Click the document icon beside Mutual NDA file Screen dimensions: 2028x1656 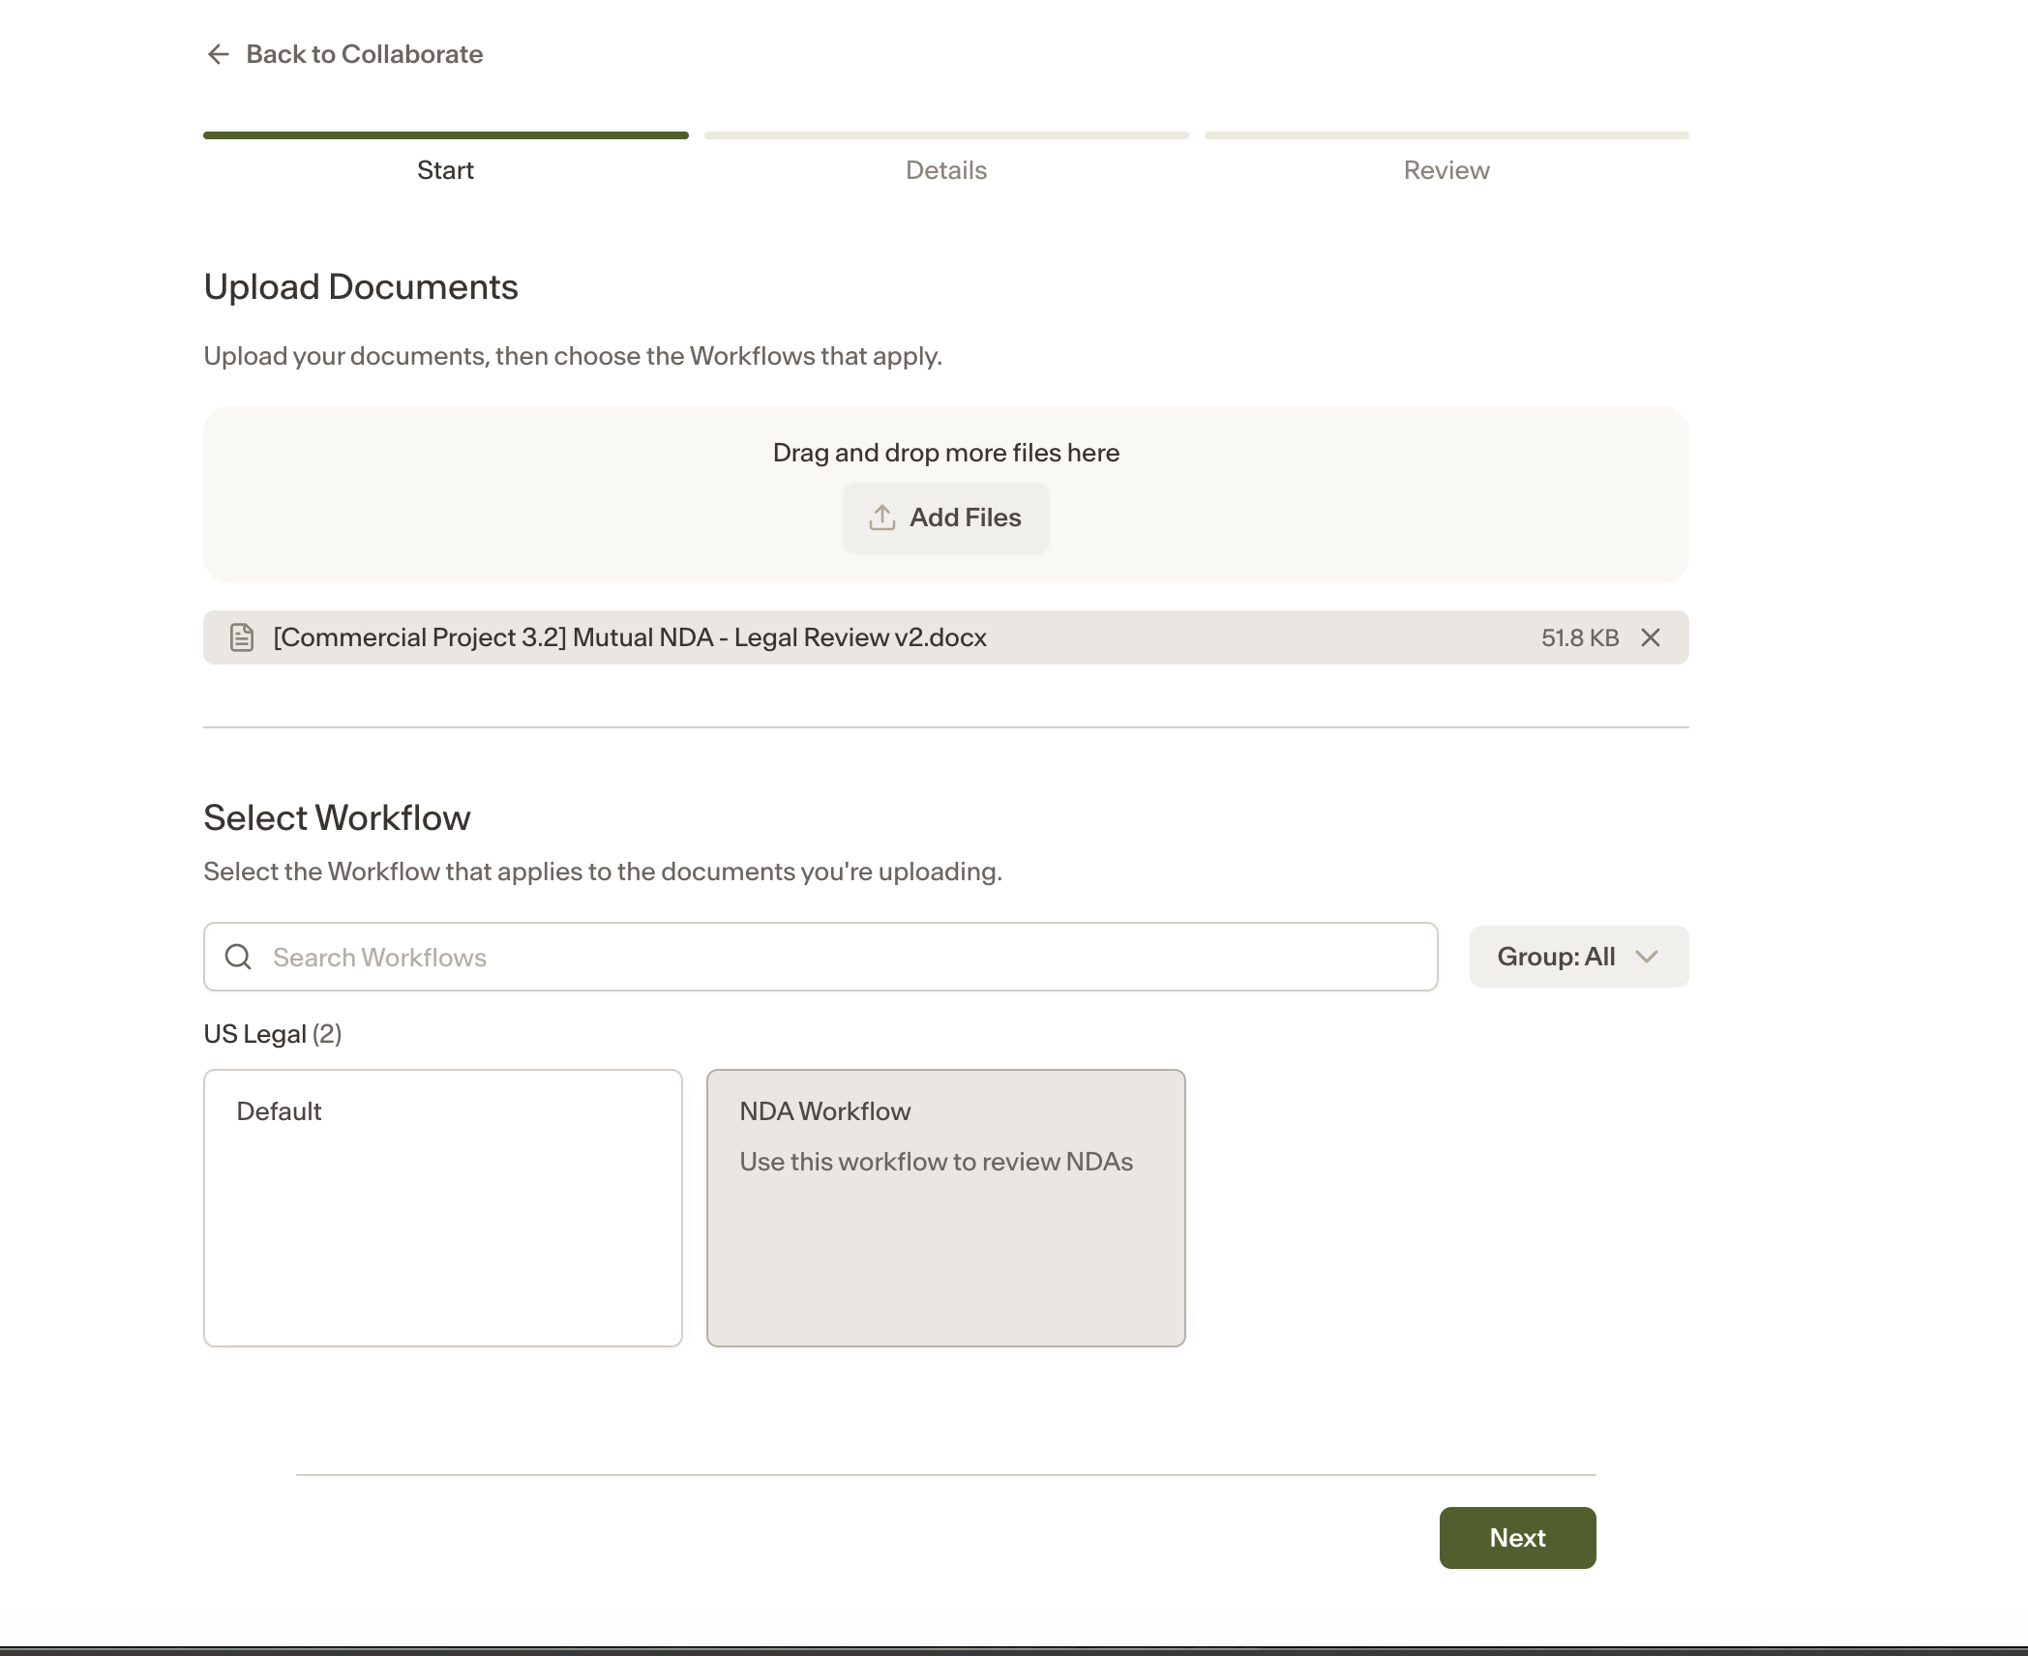coord(242,637)
